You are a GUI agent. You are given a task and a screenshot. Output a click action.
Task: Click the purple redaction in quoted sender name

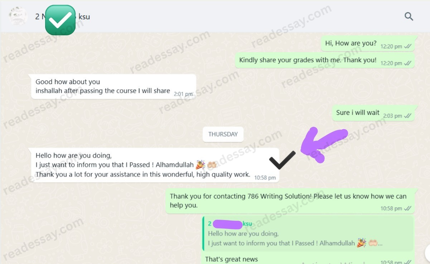[x=227, y=225]
